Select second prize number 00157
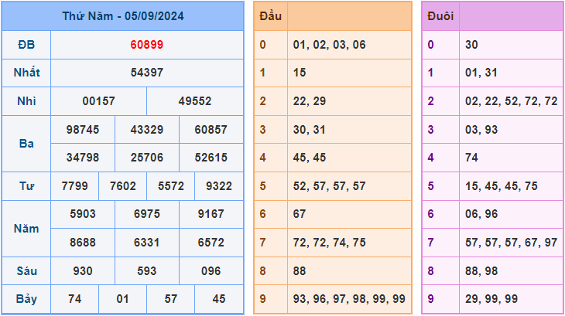 [x=98, y=101]
